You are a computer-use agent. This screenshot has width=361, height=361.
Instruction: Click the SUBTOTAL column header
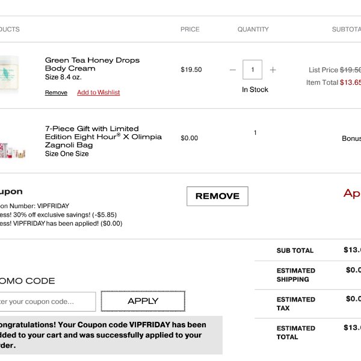pyautogui.click(x=347, y=29)
